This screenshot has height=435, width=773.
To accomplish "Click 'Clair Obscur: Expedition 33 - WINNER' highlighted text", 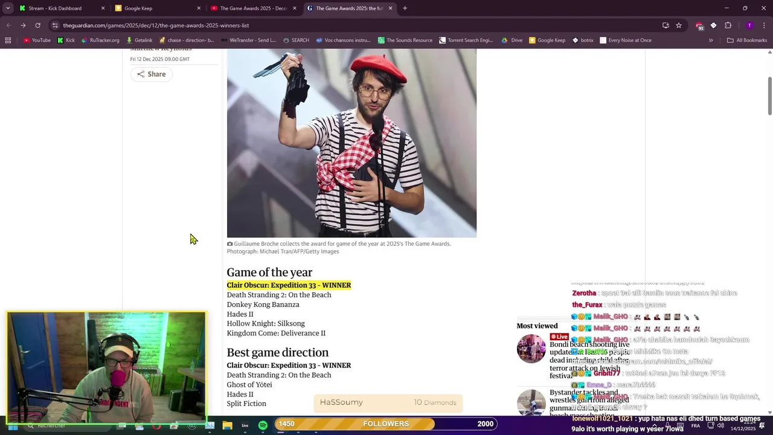I will pyautogui.click(x=289, y=285).
